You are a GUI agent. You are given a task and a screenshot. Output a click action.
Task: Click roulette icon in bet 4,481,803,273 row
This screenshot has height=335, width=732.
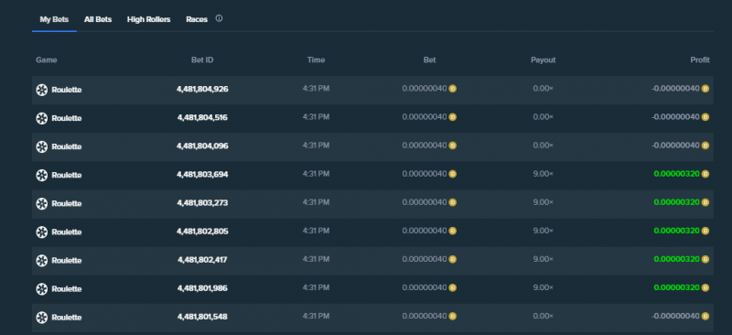[x=42, y=204]
